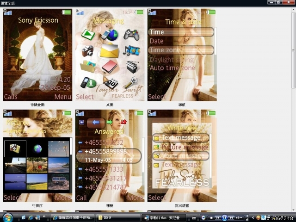Go to previous track in taskbar player

217,218
